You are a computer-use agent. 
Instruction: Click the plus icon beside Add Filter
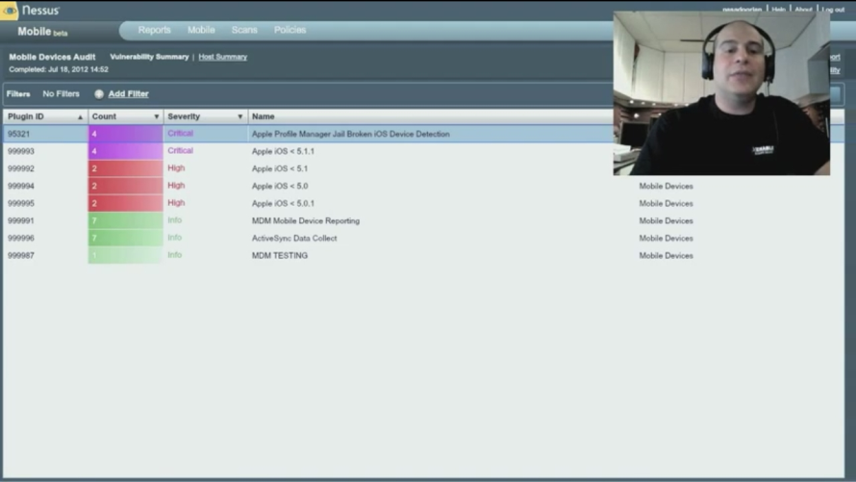pos(99,94)
